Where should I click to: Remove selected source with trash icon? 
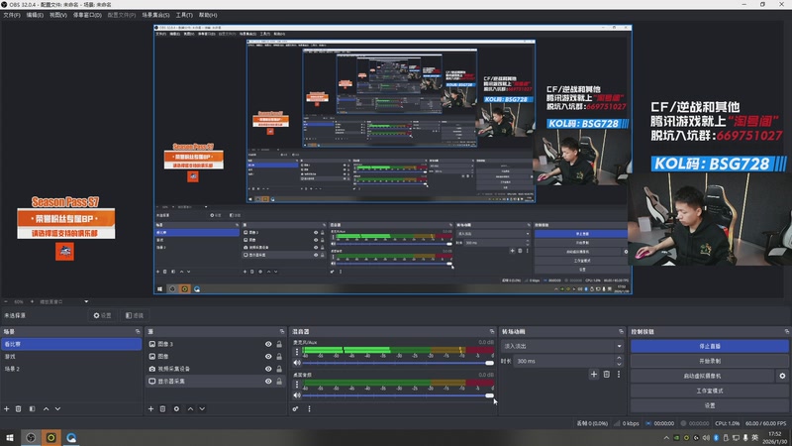[x=162, y=408]
